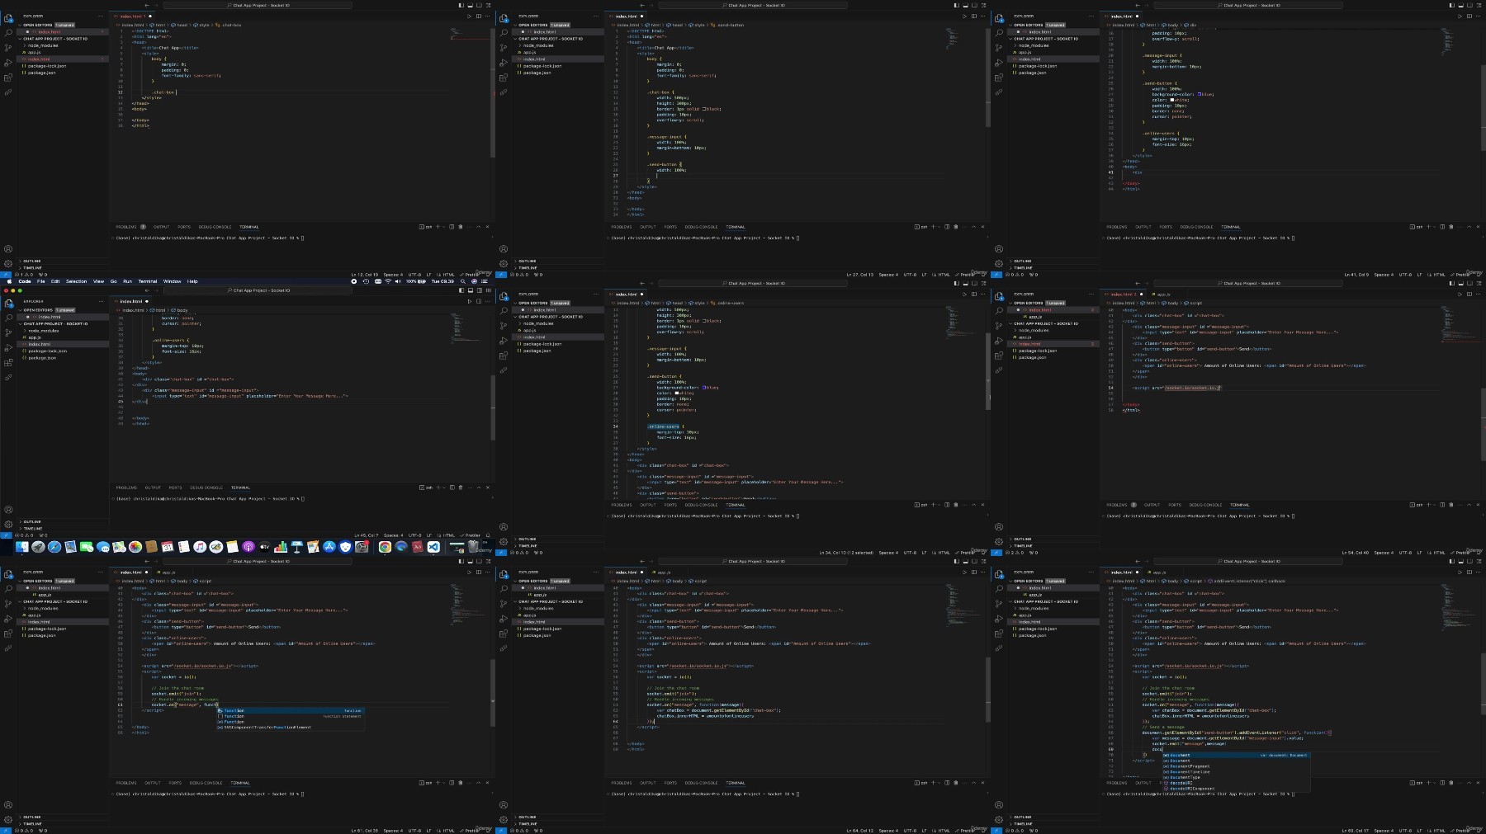This screenshot has width=1486, height=834.
Task: Open Spotlight search in macOS menu bar
Action: click(463, 281)
